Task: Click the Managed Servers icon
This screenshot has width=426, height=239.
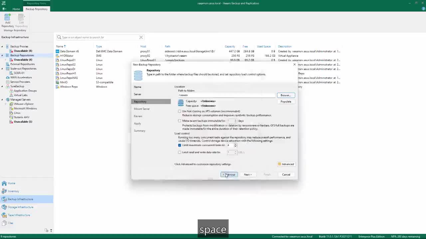Action: tap(7, 100)
